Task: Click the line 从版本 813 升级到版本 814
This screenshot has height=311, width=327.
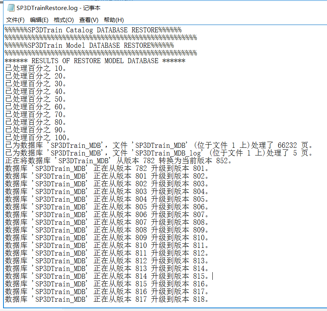Action: (107, 269)
